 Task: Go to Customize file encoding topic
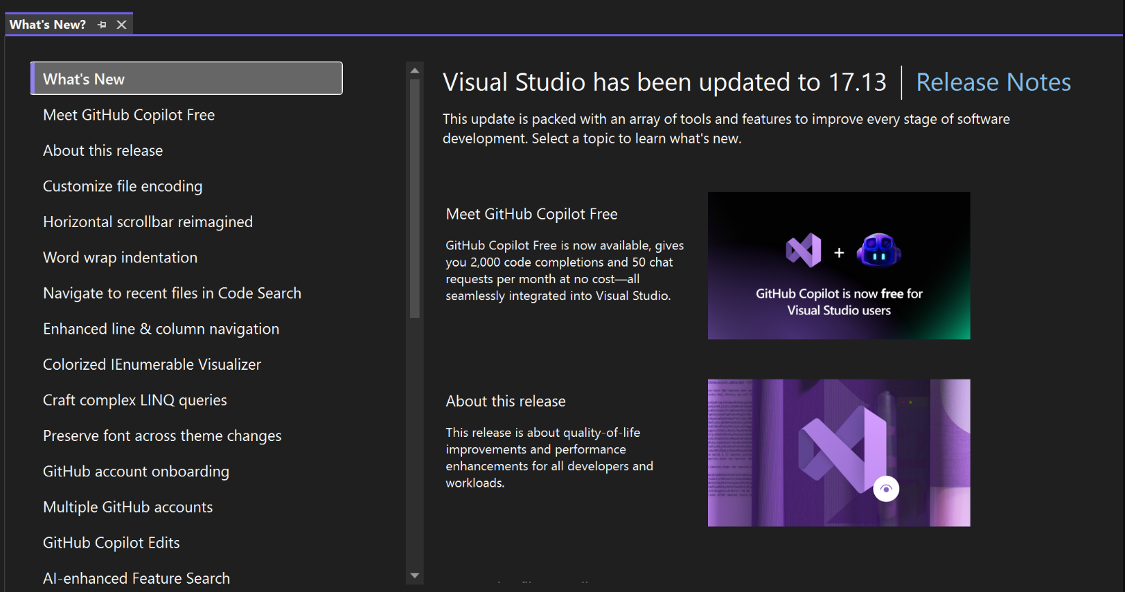coord(123,186)
